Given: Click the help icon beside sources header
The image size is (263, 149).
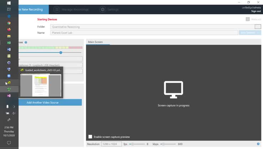Looking at the screenshot, I should click(26, 42).
